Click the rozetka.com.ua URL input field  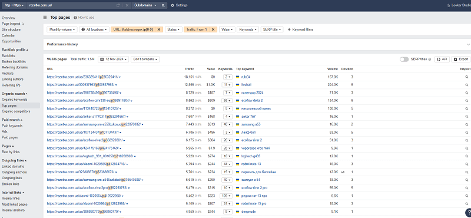pos(72,5)
